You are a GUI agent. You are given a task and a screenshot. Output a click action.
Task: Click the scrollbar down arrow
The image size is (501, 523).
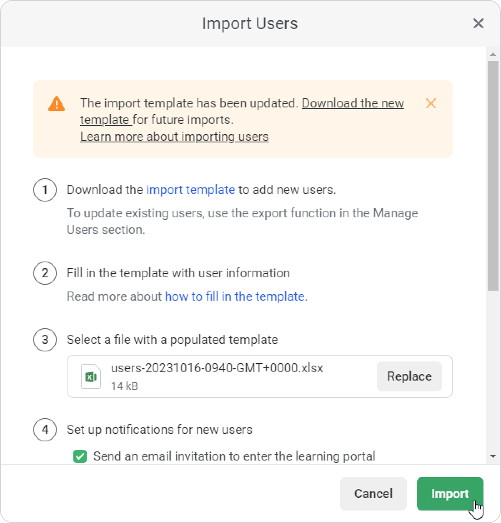click(x=493, y=457)
